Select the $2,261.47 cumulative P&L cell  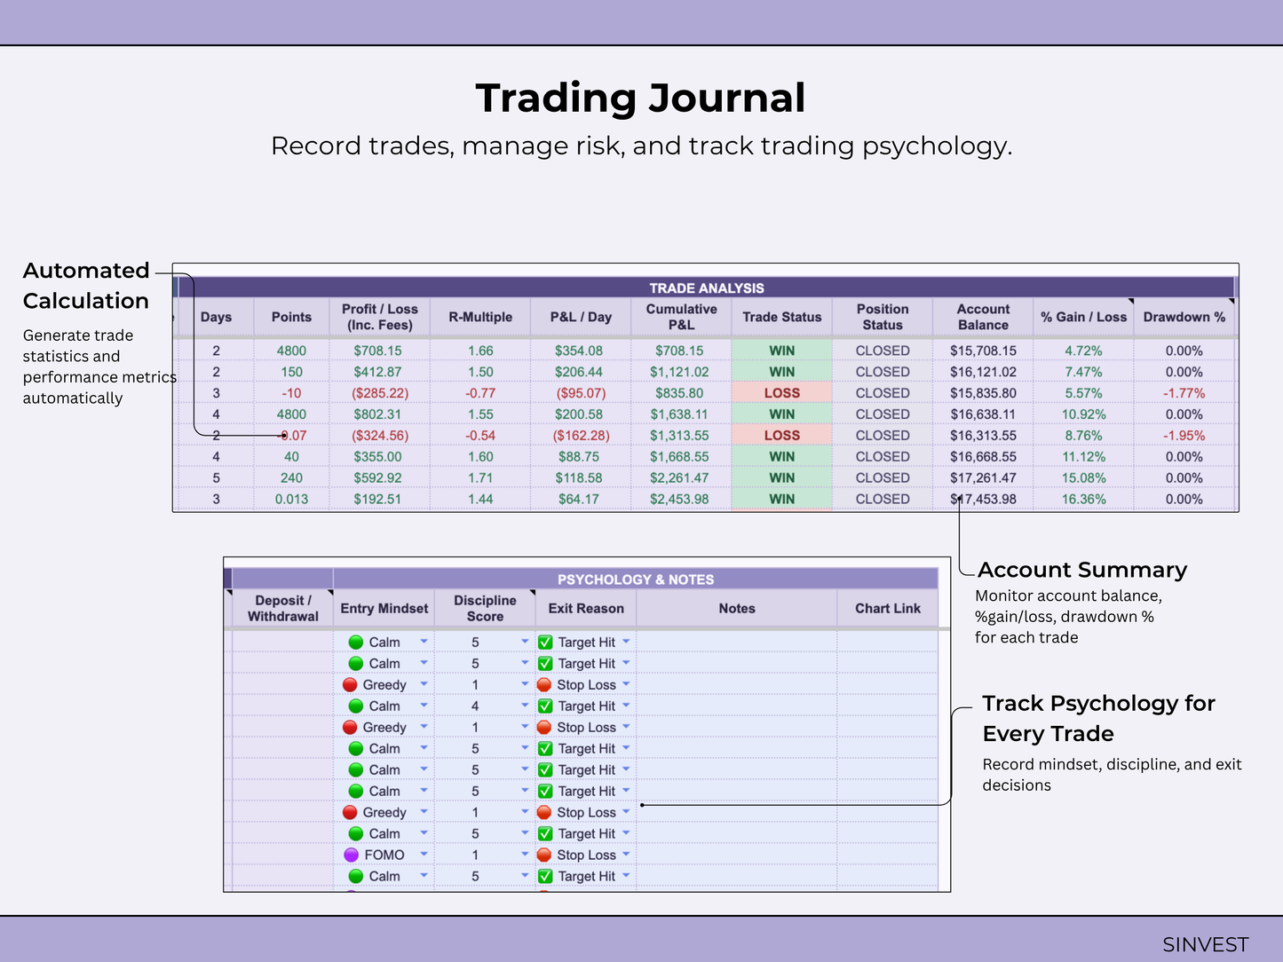pyautogui.click(x=681, y=477)
